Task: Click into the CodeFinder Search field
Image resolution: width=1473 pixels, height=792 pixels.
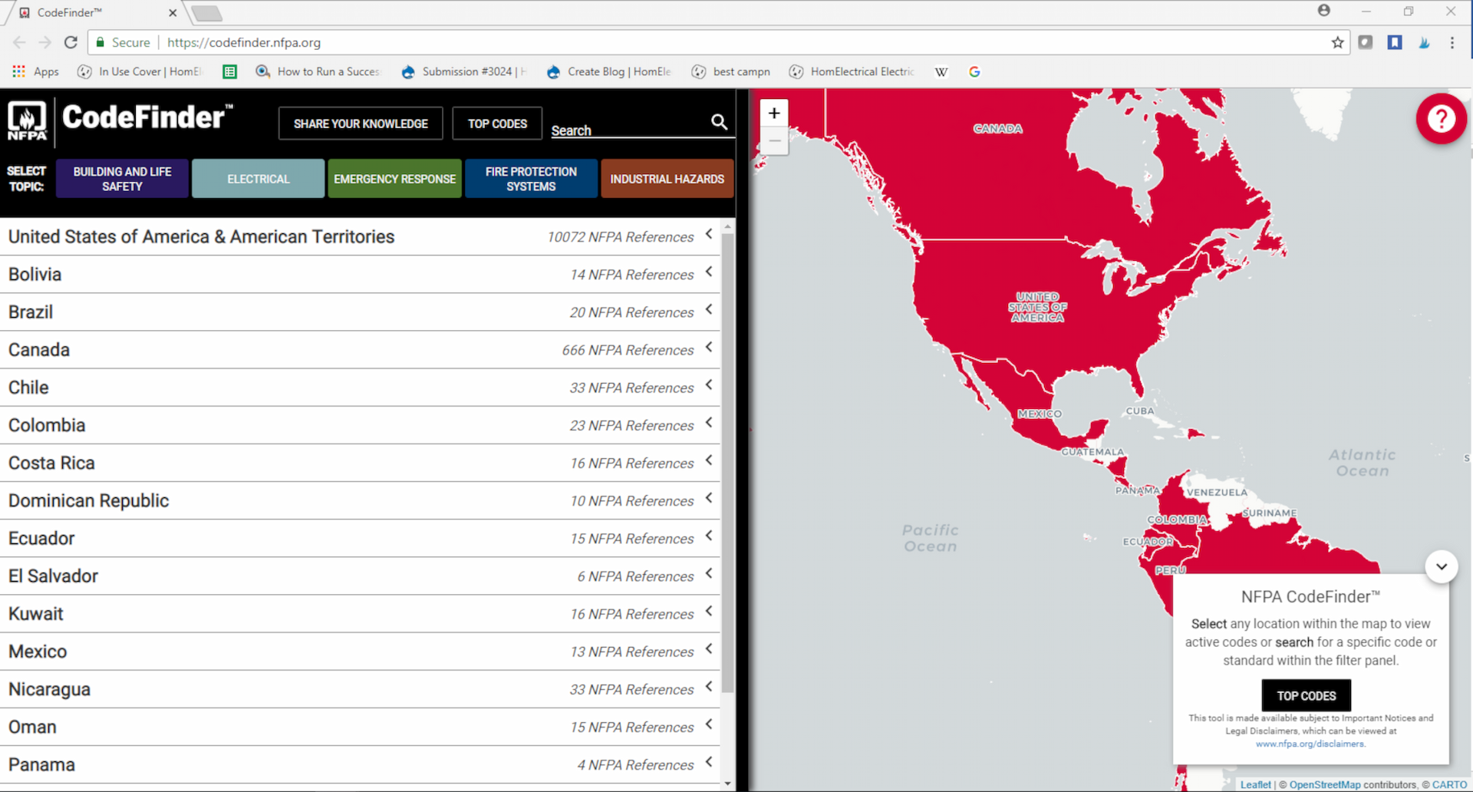Action: (629, 130)
